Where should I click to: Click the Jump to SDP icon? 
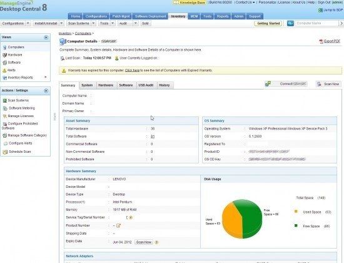point(320,10)
